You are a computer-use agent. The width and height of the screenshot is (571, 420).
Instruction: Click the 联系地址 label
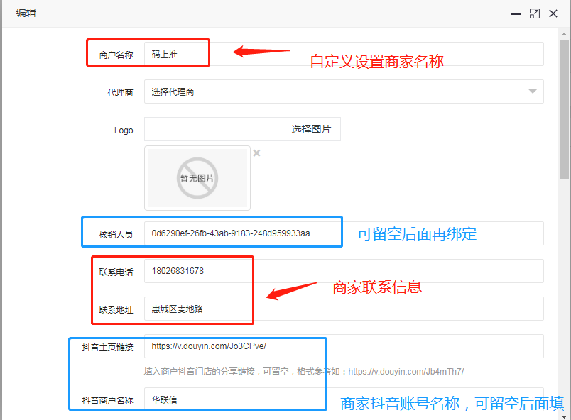coord(116,310)
